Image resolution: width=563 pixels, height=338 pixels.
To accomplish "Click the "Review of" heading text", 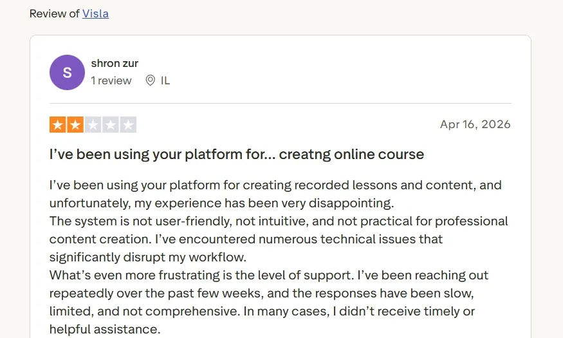I will pos(54,14).
